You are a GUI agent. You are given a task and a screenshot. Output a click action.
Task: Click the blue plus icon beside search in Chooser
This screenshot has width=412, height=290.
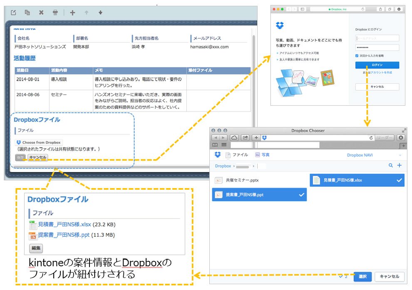coord(400,165)
